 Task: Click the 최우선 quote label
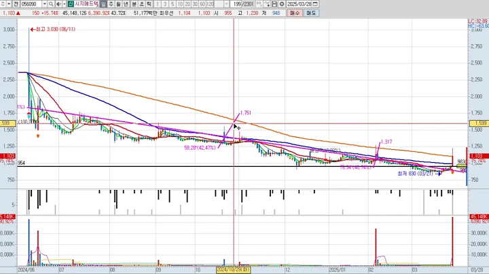coord(167,13)
